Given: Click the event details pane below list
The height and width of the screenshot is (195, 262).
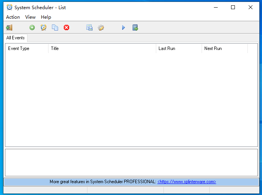Looking at the screenshot, I should point(131,163).
